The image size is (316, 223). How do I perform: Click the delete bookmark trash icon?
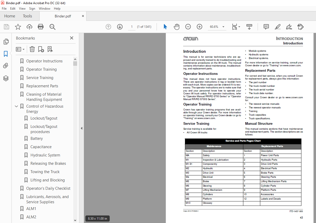32,49
